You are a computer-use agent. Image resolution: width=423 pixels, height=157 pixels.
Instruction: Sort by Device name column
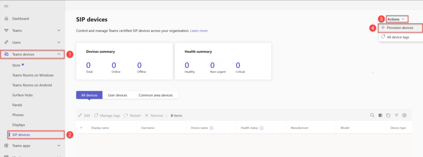pos(200,128)
